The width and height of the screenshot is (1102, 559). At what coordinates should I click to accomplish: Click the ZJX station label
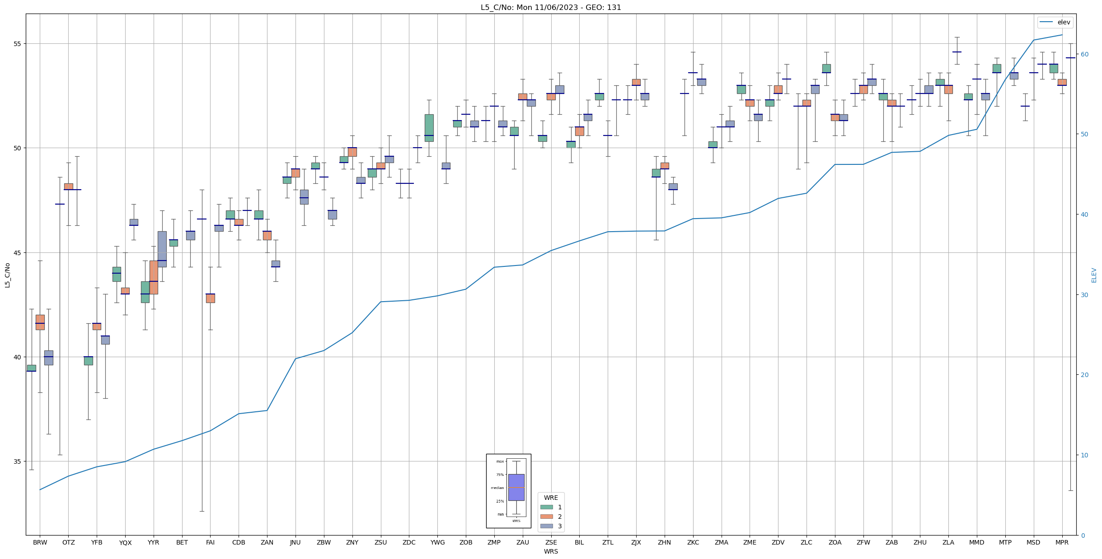(x=636, y=543)
